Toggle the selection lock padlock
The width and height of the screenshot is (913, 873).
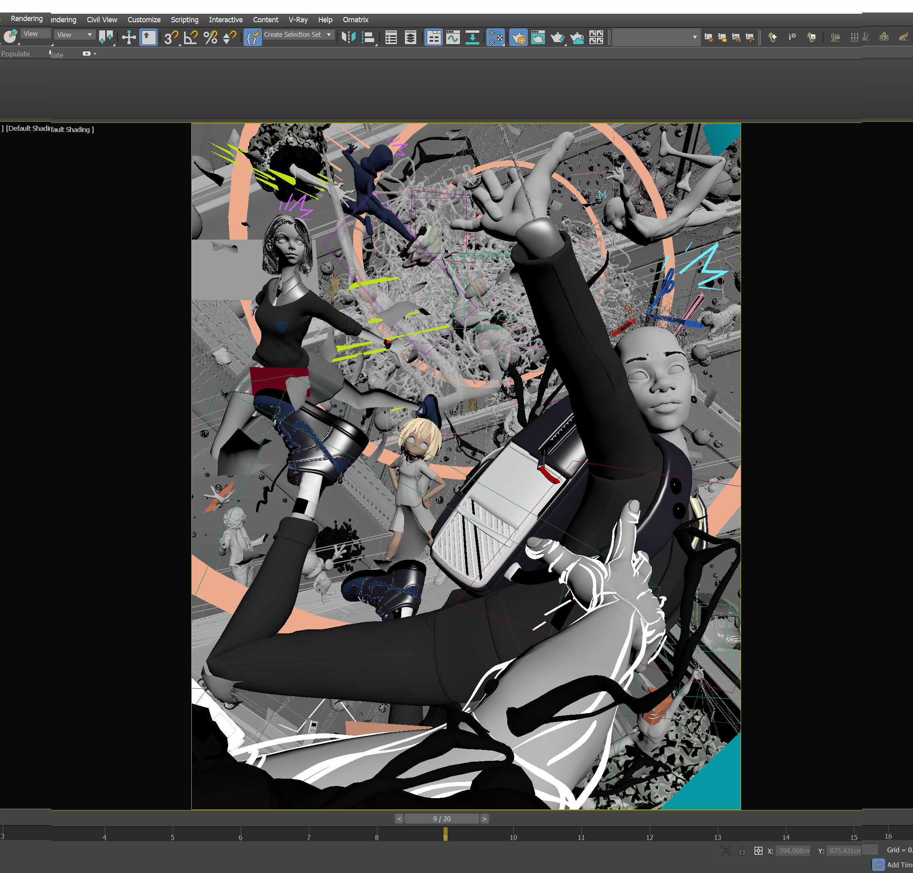(x=742, y=851)
